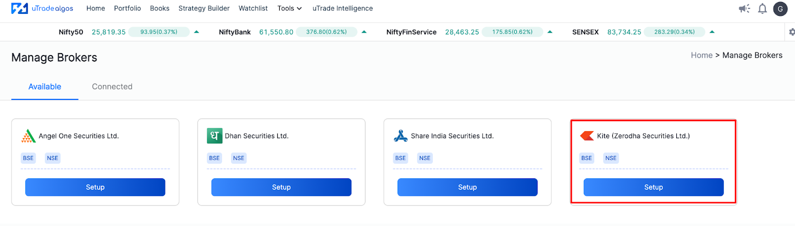The width and height of the screenshot is (795, 226).
Task: Click Nifty50 change 93.95(0.37%)
Action: tap(159, 32)
